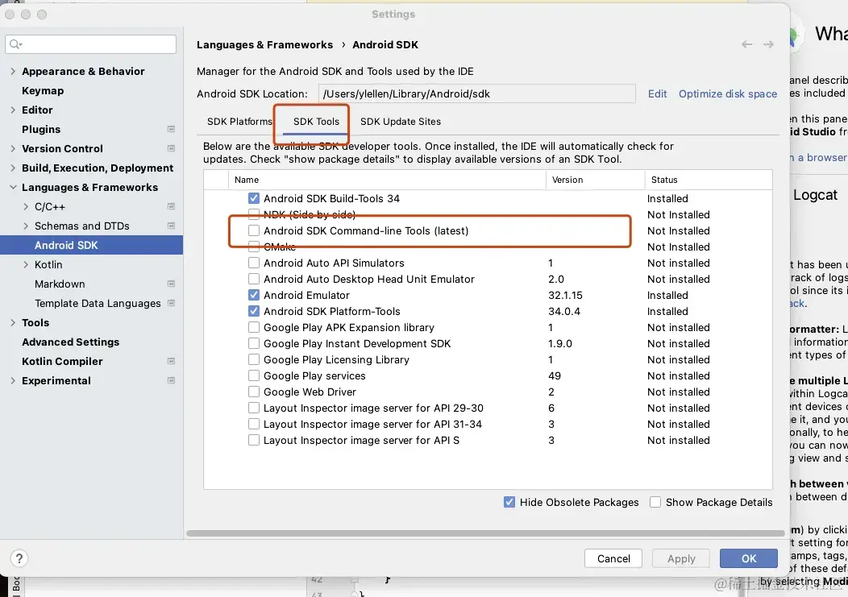Select Android SDK in settings tree
This screenshot has height=597, width=848.
[91, 245]
